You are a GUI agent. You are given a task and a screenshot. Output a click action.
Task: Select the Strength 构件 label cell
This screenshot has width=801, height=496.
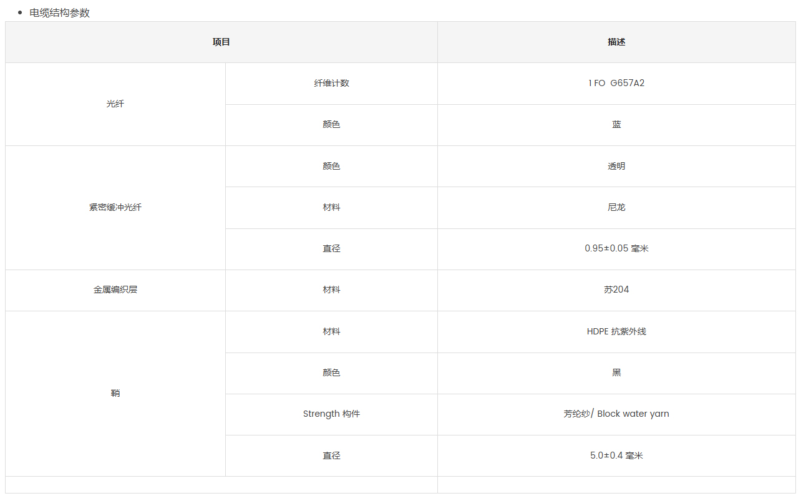click(331, 414)
